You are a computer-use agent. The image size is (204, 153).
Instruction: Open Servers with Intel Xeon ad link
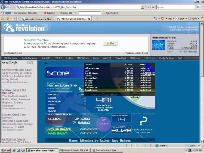coord(17,70)
